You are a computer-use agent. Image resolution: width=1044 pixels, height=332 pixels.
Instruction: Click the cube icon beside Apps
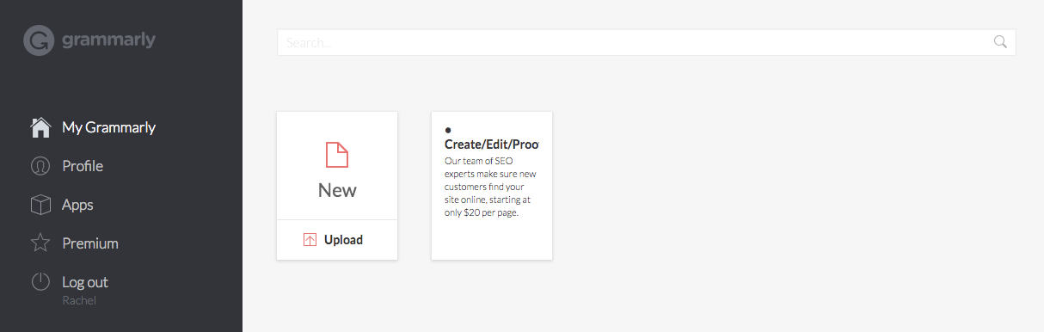[40, 205]
